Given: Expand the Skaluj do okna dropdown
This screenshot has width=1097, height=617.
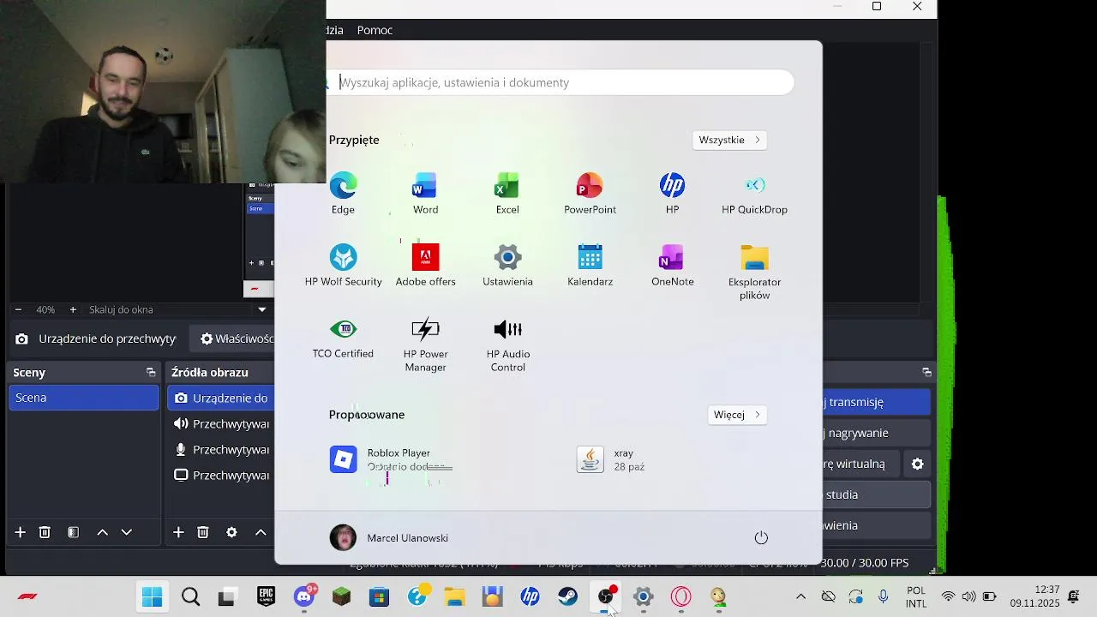Looking at the screenshot, I should tap(262, 309).
